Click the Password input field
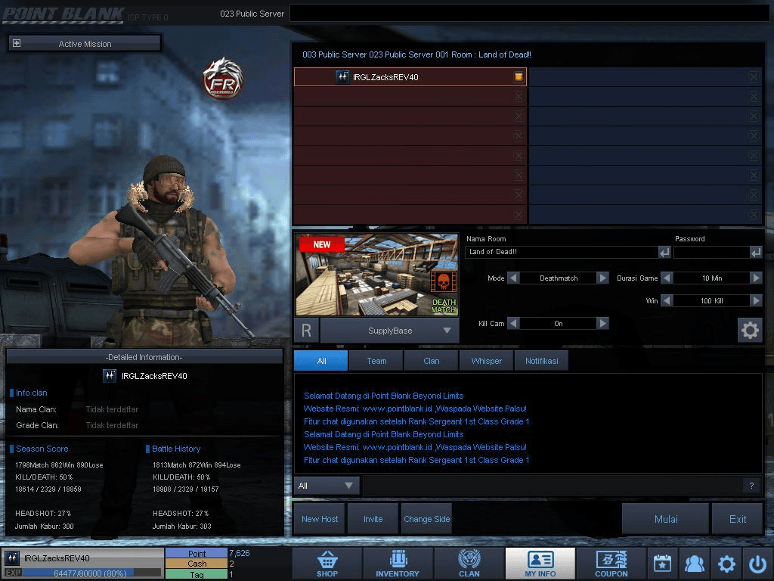The width and height of the screenshot is (774, 581). pos(711,252)
